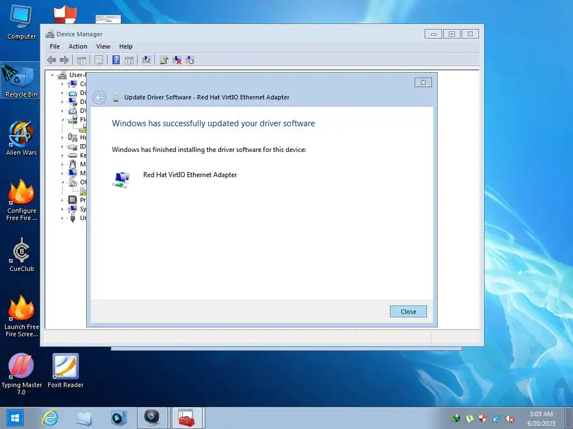Open the Action menu

78,46
